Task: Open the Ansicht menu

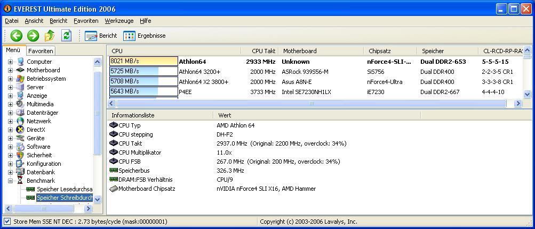Action: pos(34,21)
